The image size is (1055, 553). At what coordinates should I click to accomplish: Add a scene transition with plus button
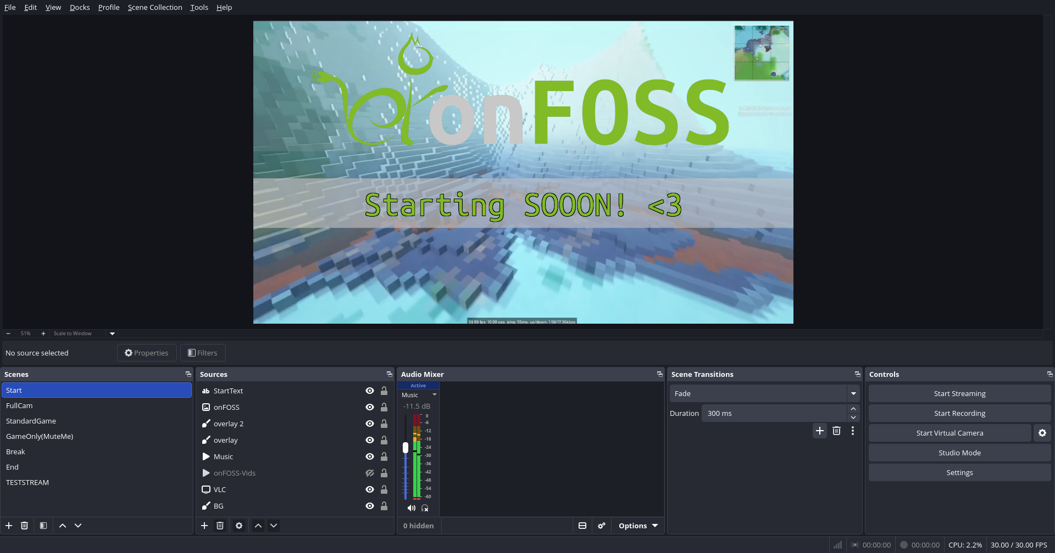[820, 431]
